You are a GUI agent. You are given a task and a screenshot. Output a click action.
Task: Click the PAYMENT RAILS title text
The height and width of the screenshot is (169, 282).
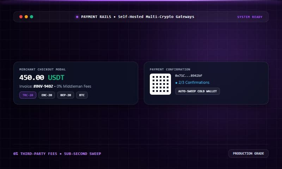(x=96, y=17)
